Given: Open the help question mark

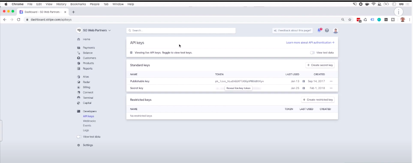Looking at the screenshot, I should tap(327, 30).
